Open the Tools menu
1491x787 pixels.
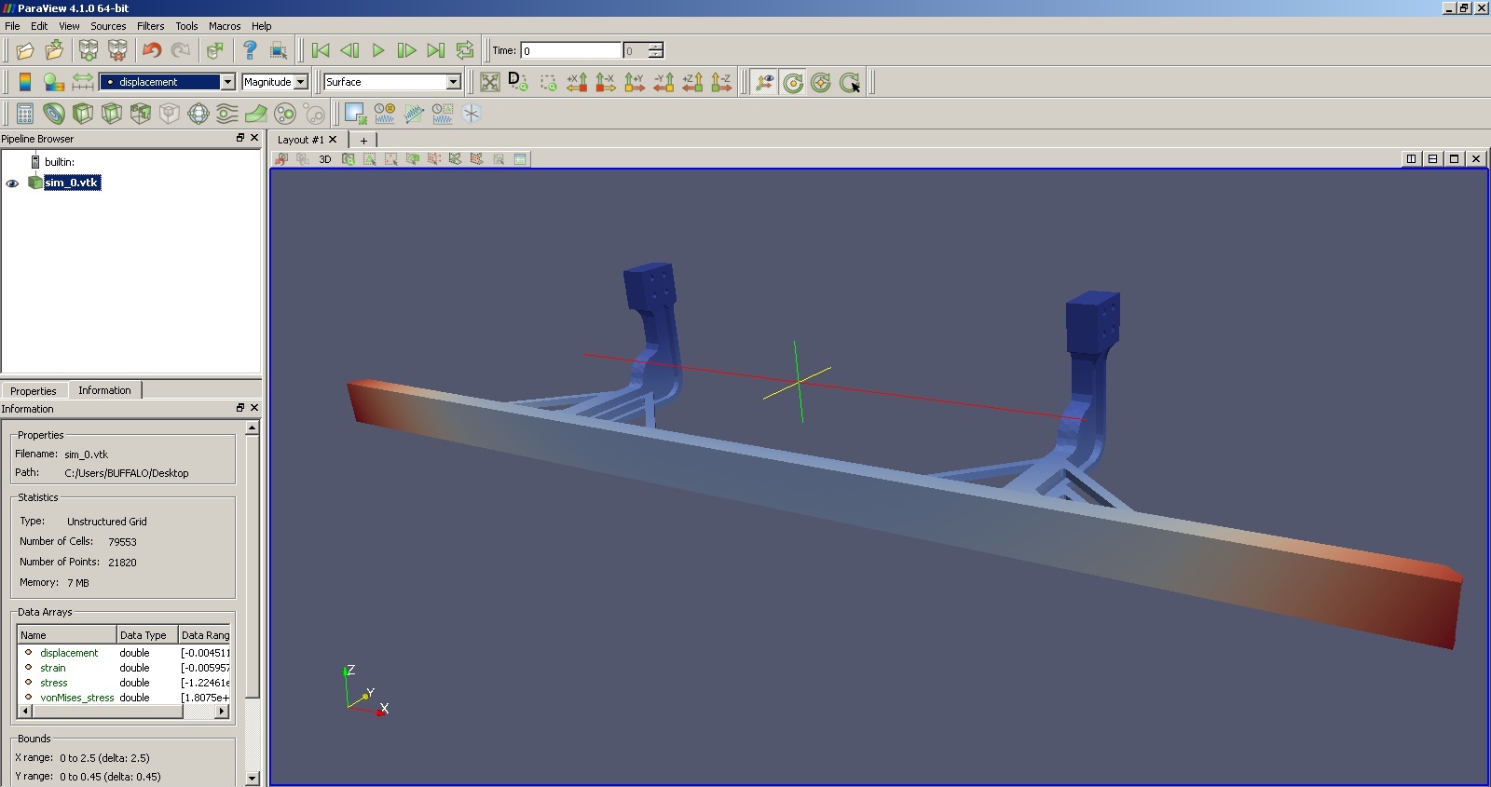(186, 26)
